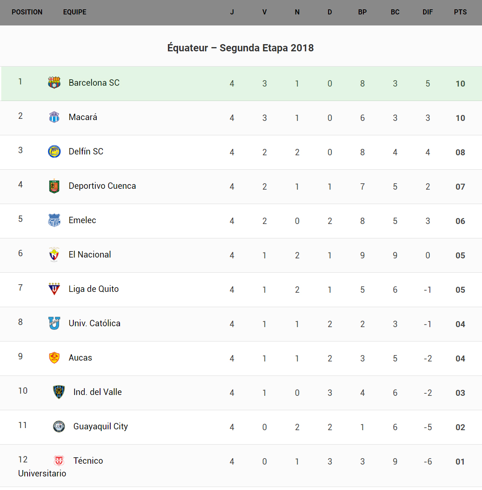Click the Barcelona SC club crest
Viewport: 482px width, 490px height.
pyautogui.click(x=54, y=83)
